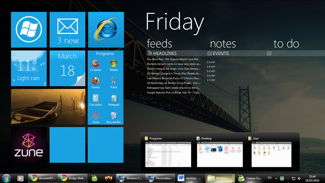Open the Fox News Poll headline
This screenshot has width=325, height=183.
173,59
